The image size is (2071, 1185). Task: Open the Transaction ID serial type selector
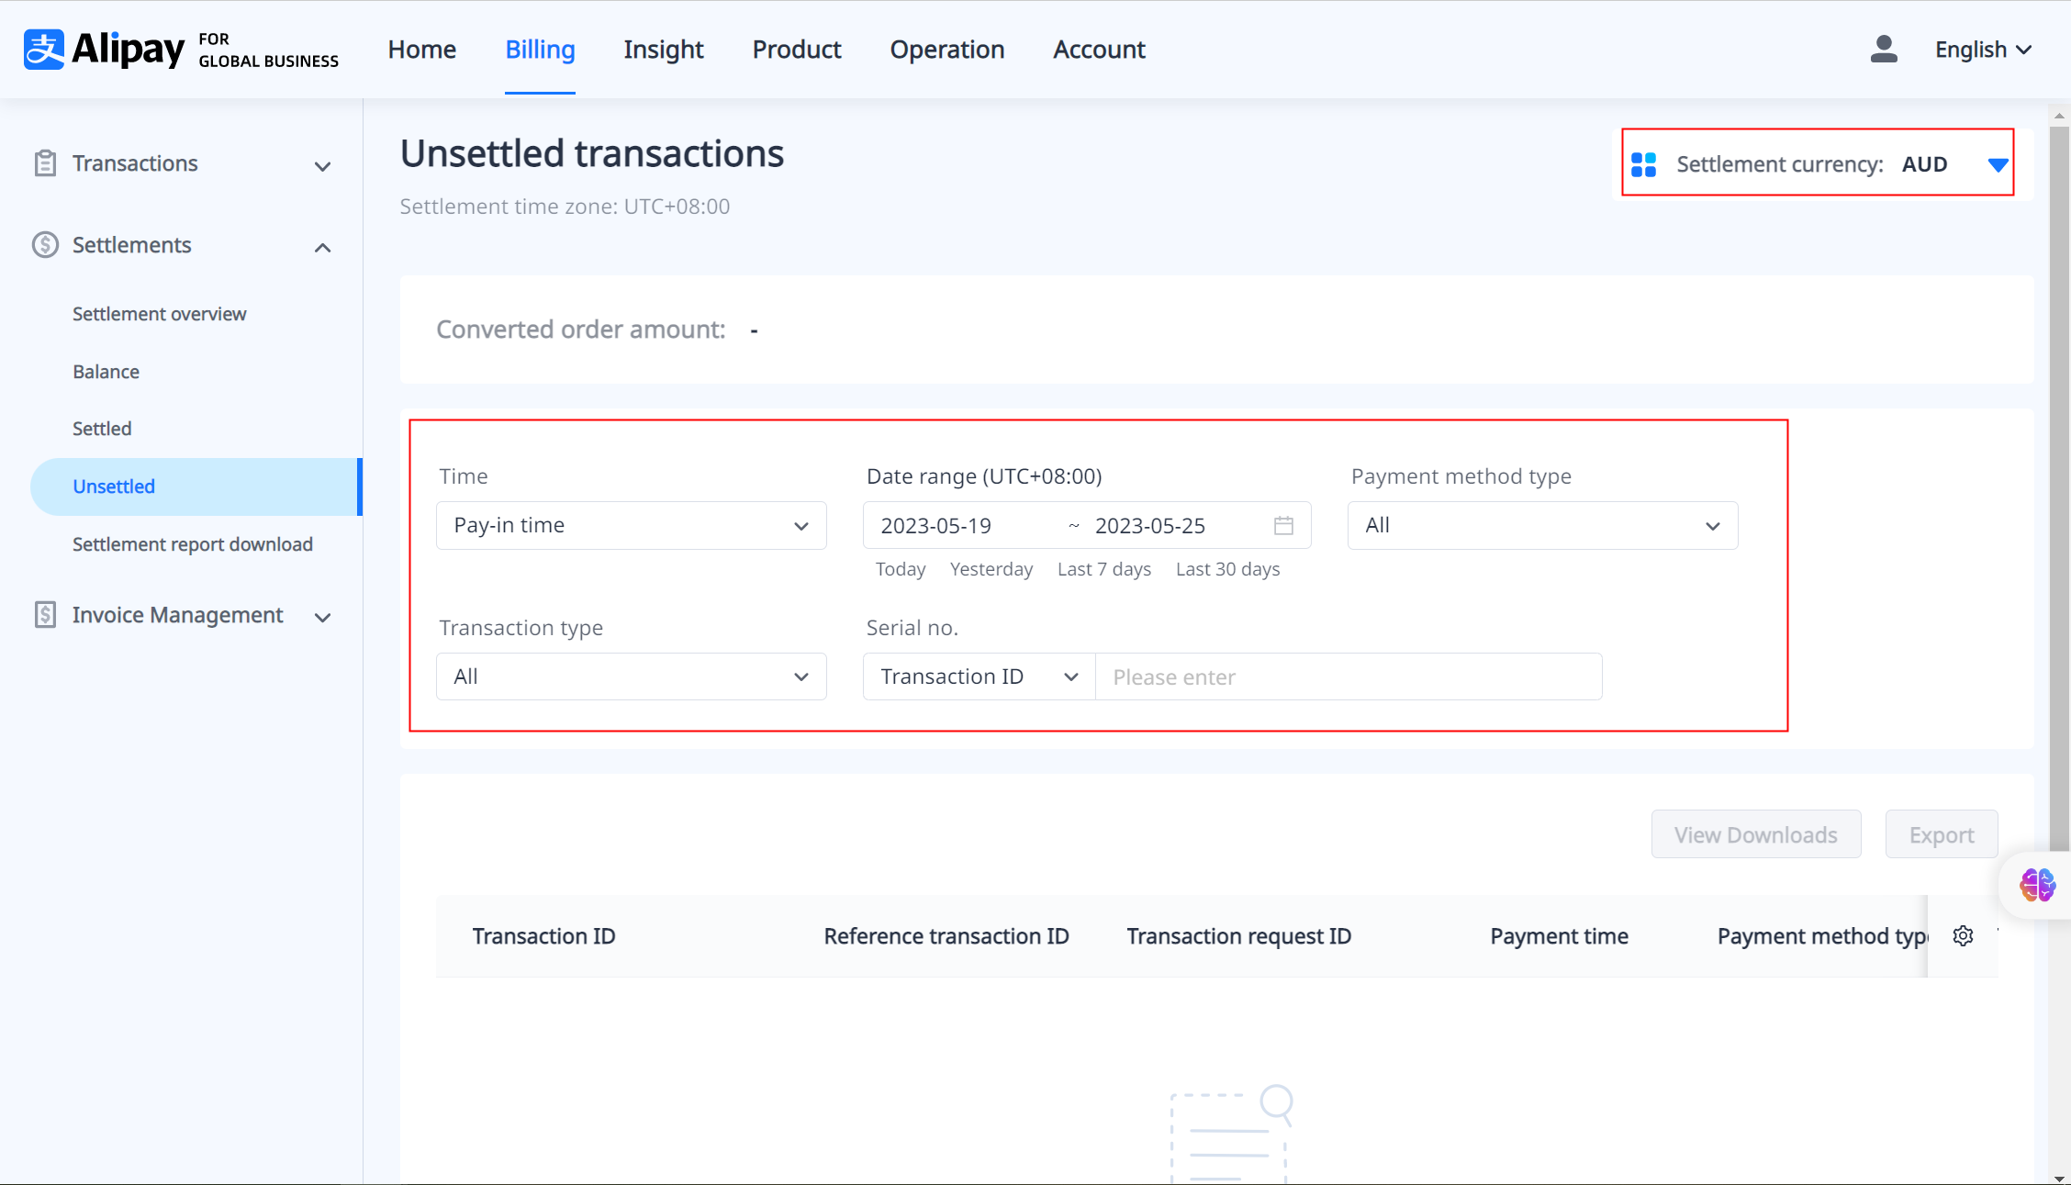(979, 677)
